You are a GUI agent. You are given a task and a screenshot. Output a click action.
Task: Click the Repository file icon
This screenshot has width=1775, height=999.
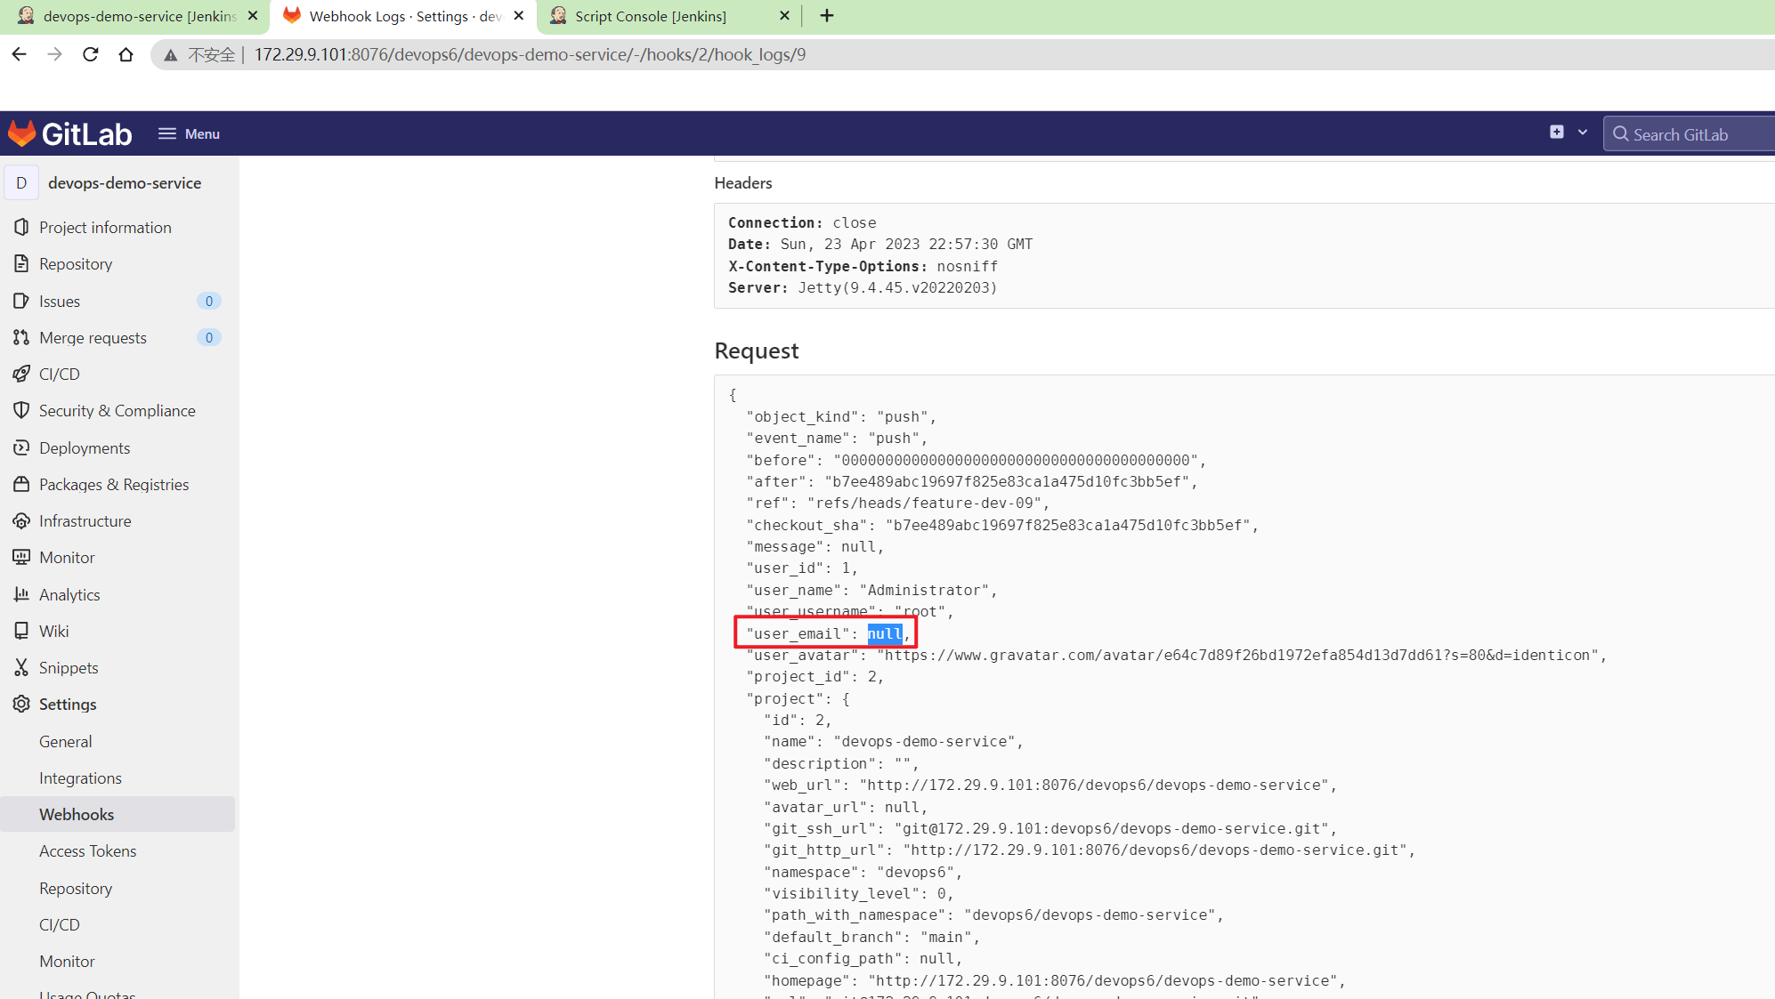[21, 263]
